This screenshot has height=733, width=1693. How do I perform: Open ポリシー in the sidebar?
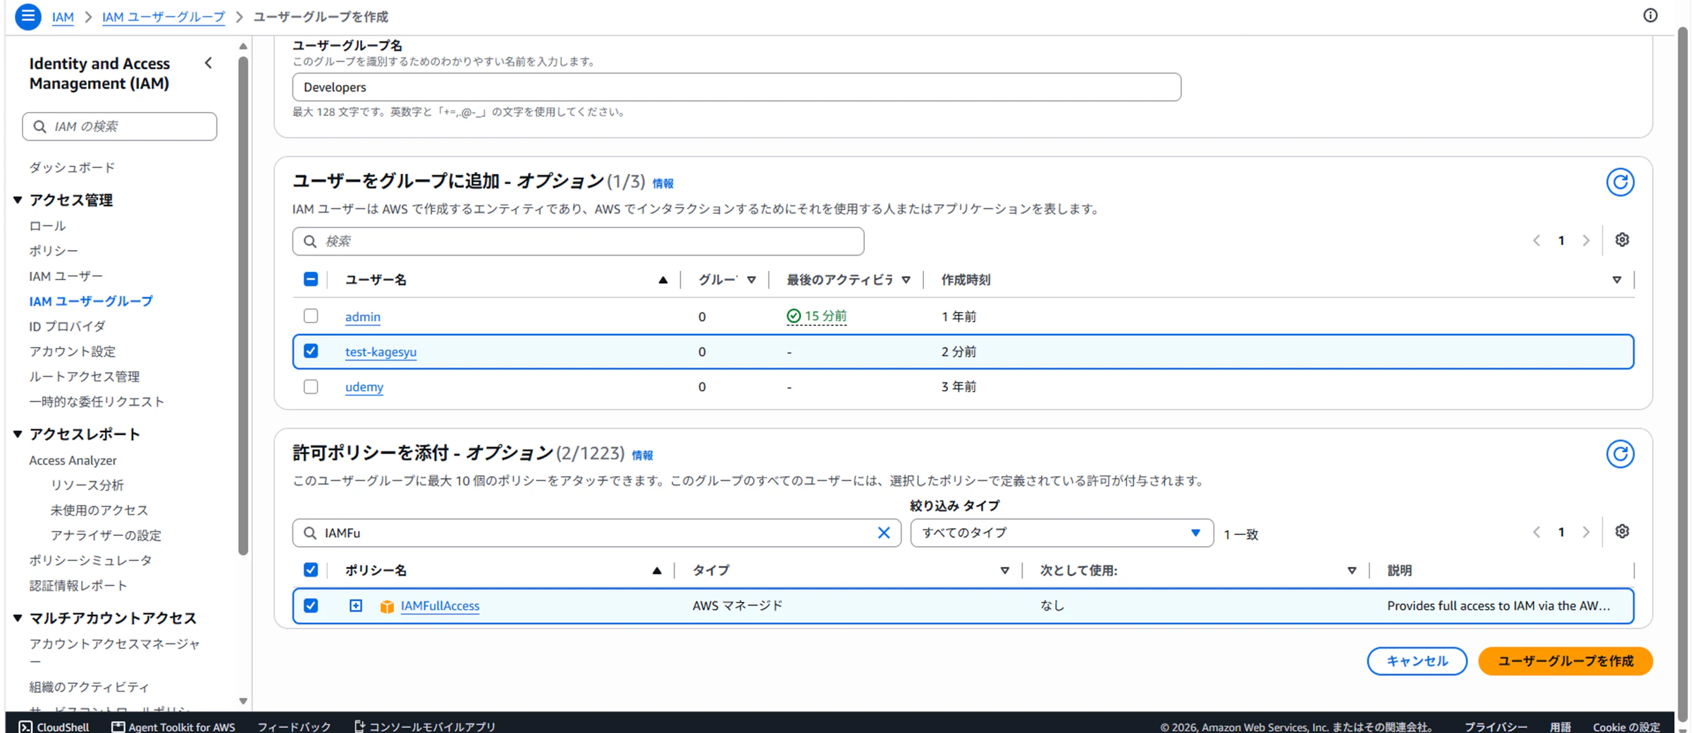point(54,251)
